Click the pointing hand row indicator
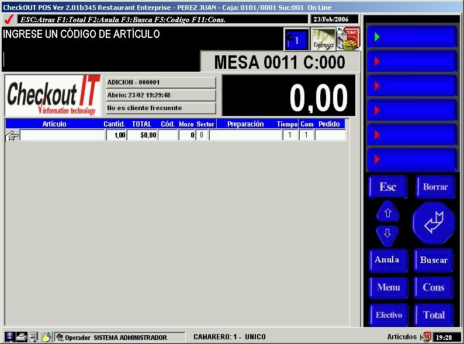This screenshot has height=344, width=464. coord(12,136)
